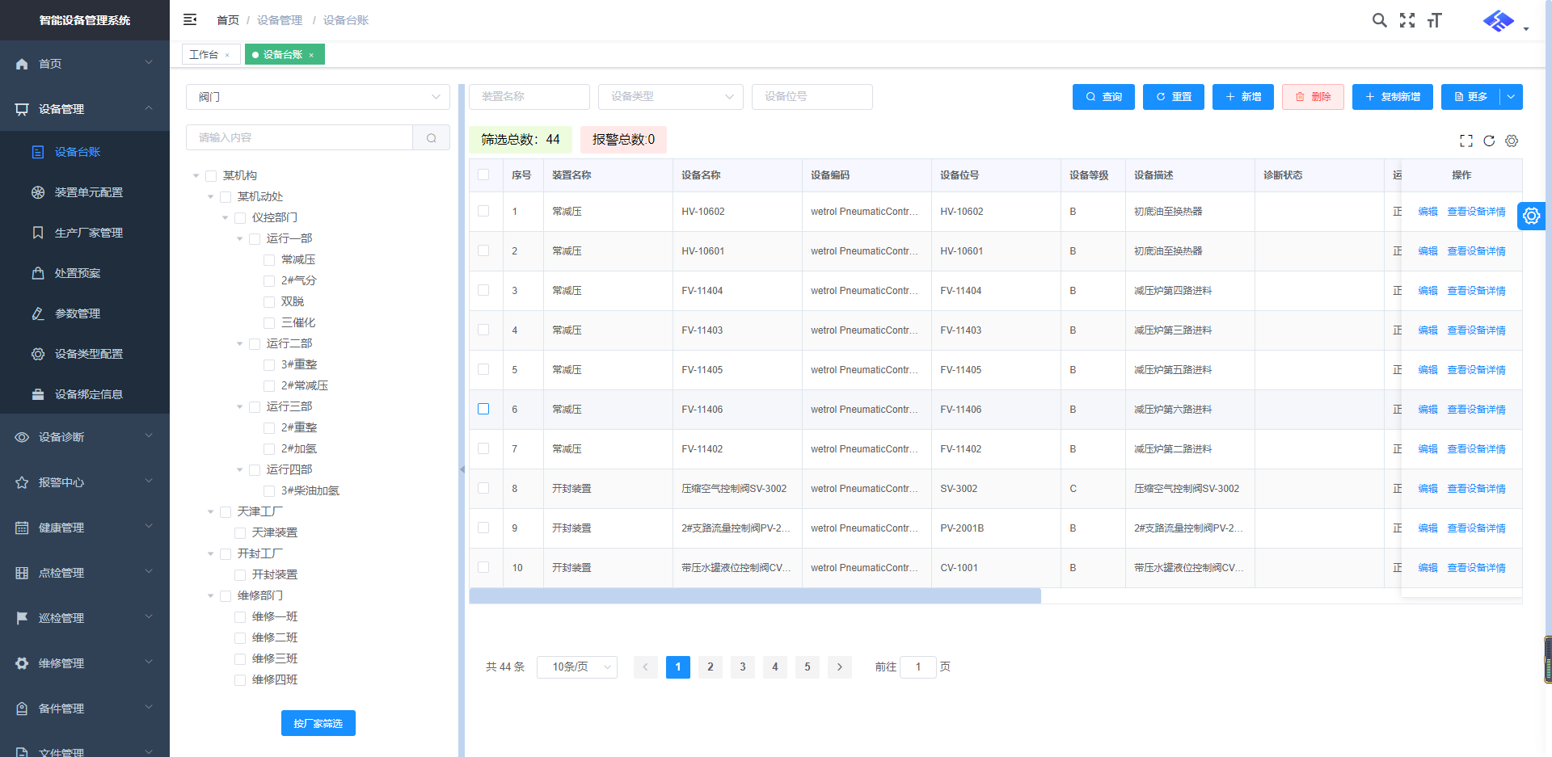Open 设备台账 sidebar item
This screenshot has width=1552, height=757.
tap(85, 152)
